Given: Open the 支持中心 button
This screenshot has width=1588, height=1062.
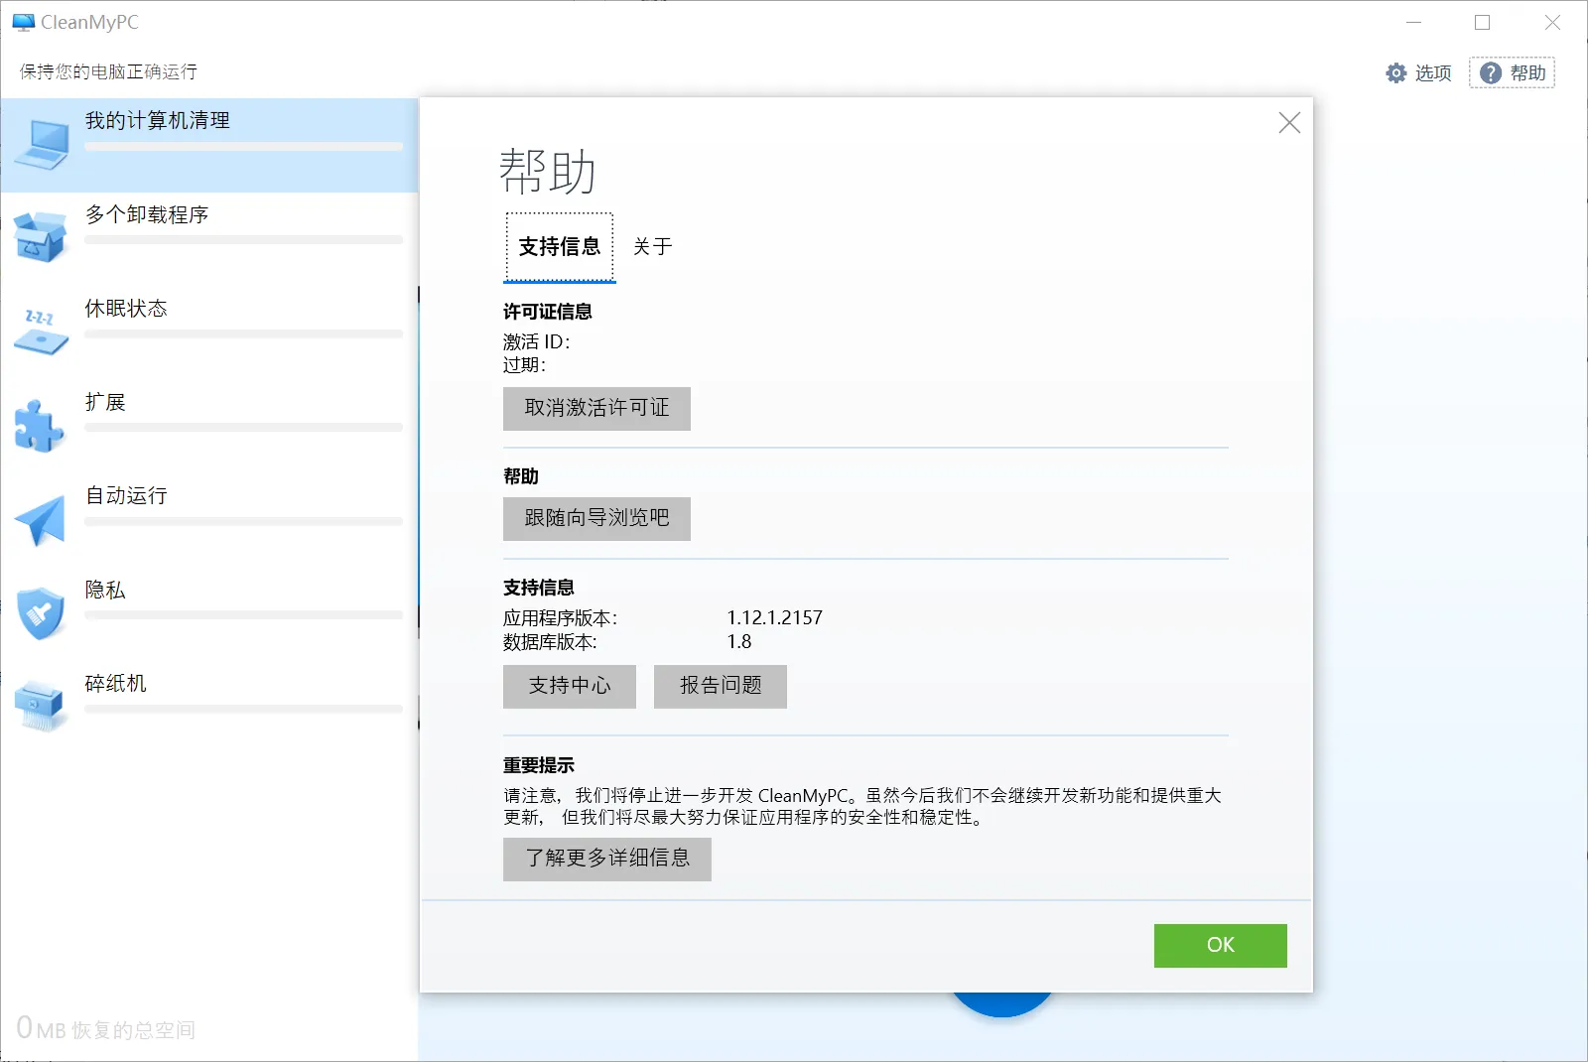Looking at the screenshot, I should (570, 686).
